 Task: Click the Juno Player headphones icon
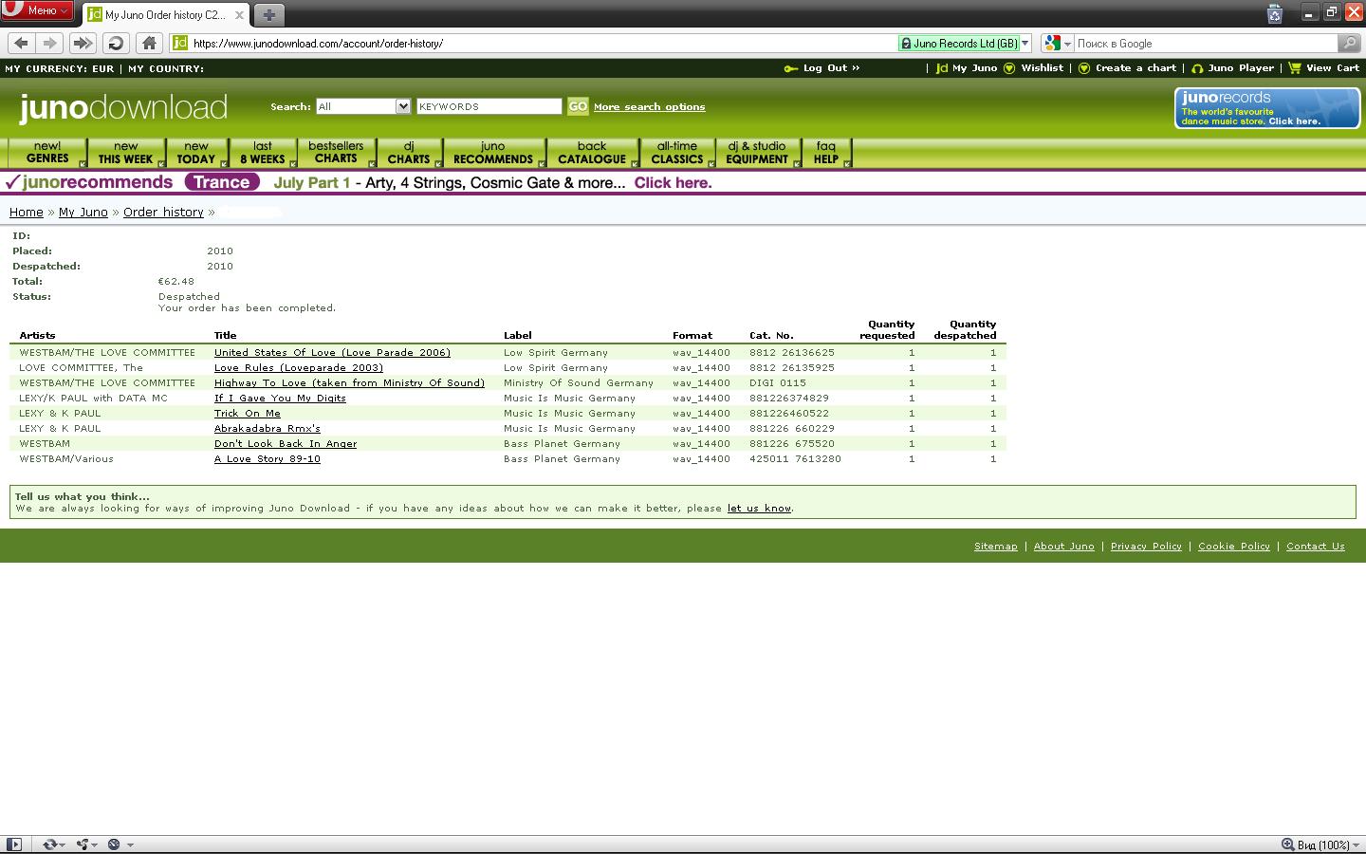point(1197,68)
